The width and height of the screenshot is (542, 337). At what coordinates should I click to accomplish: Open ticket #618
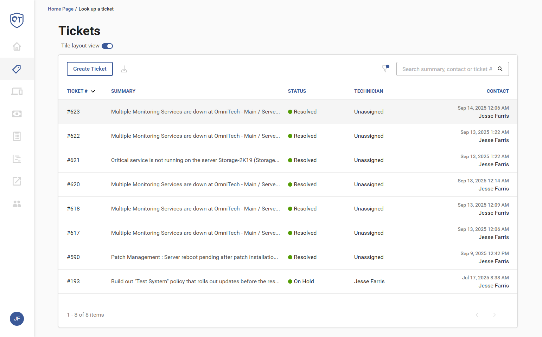coord(288,209)
